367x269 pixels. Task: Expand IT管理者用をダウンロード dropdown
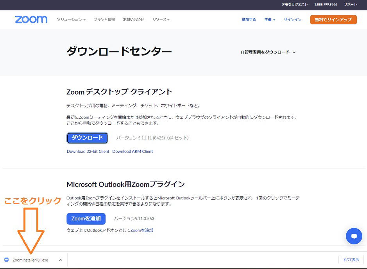tap(268, 52)
